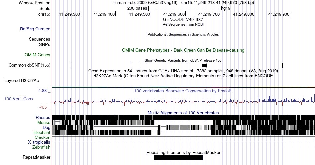Click the 41,249,400 ruler position
The height and width of the screenshot is (165, 315).
tap(104, 14)
